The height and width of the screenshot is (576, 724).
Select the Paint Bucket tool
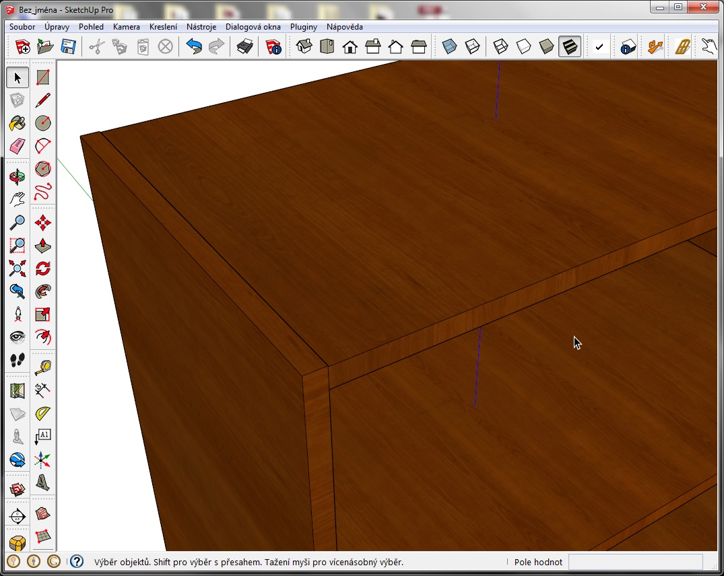pyautogui.click(x=18, y=123)
